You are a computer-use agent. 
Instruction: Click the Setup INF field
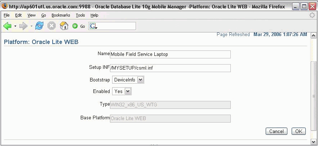coord(170,68)
